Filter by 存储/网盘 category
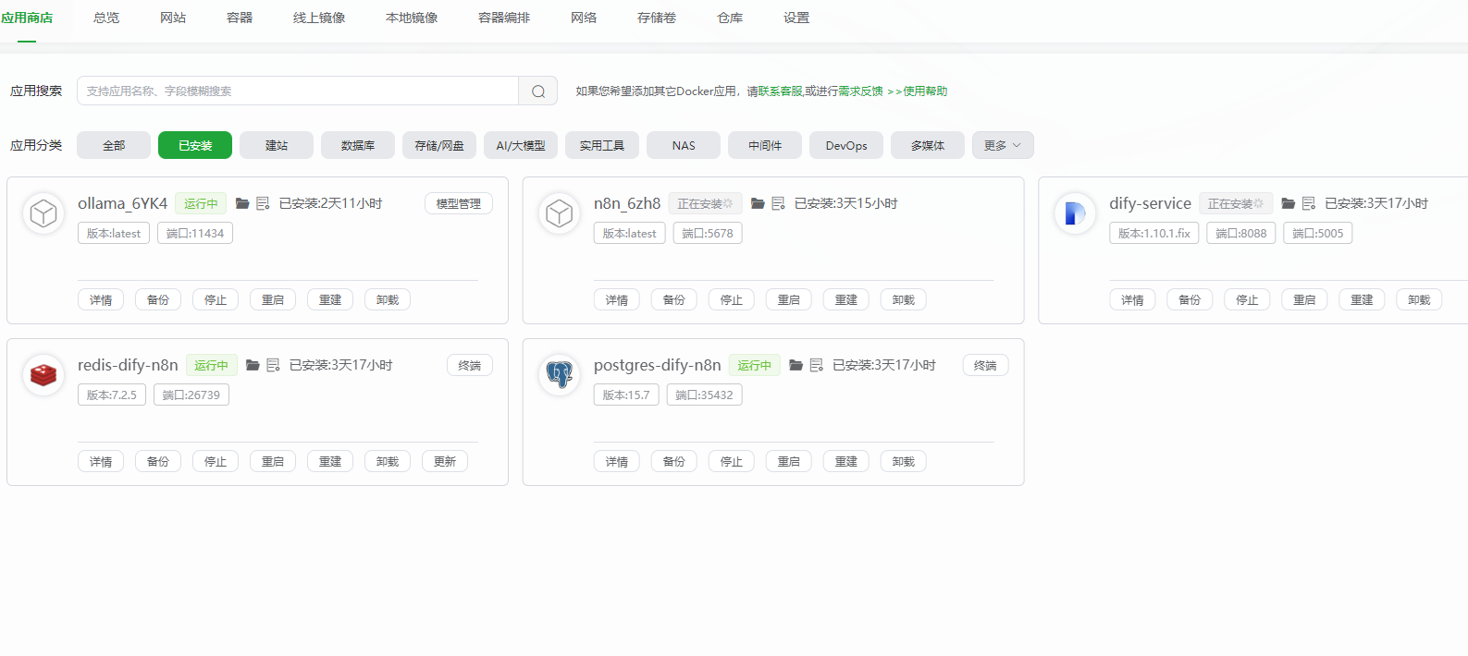 (439, 145)
